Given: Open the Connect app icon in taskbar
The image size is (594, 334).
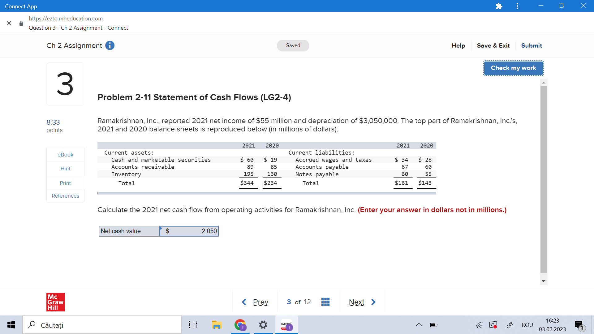Looking at the screenshot, I should [x=286, y=325].
